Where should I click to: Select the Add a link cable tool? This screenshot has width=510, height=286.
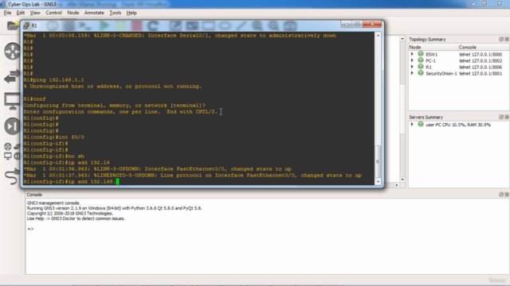(13, 176)
